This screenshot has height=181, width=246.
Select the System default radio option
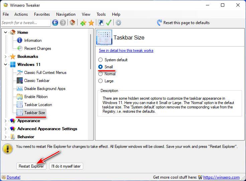[100, 60]
